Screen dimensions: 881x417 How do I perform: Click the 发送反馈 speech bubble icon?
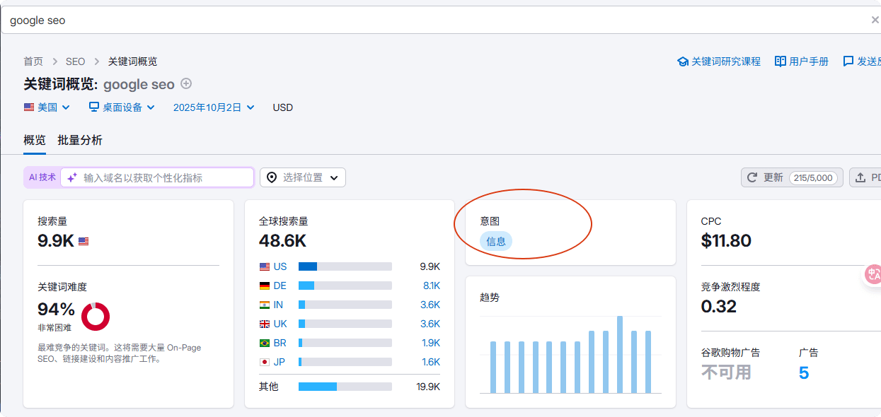coord(848,61)
